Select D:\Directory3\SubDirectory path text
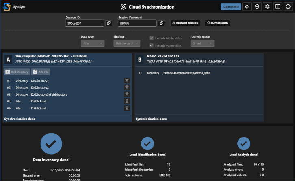 49,94
